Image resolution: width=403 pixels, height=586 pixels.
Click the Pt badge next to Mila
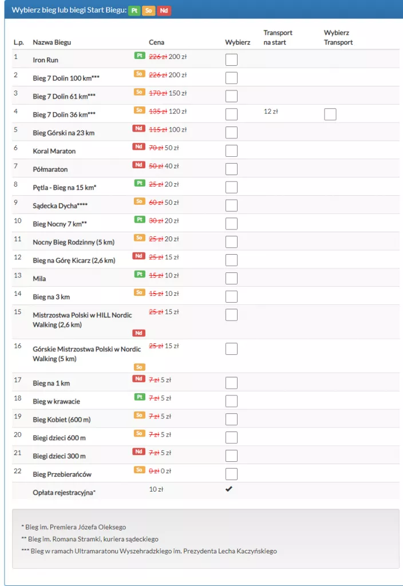pyautogui.click(x=139, y=274)
